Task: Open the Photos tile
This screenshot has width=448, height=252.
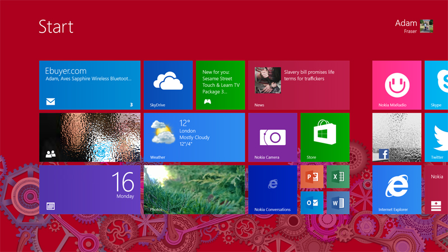Action: tap(194, 190)
